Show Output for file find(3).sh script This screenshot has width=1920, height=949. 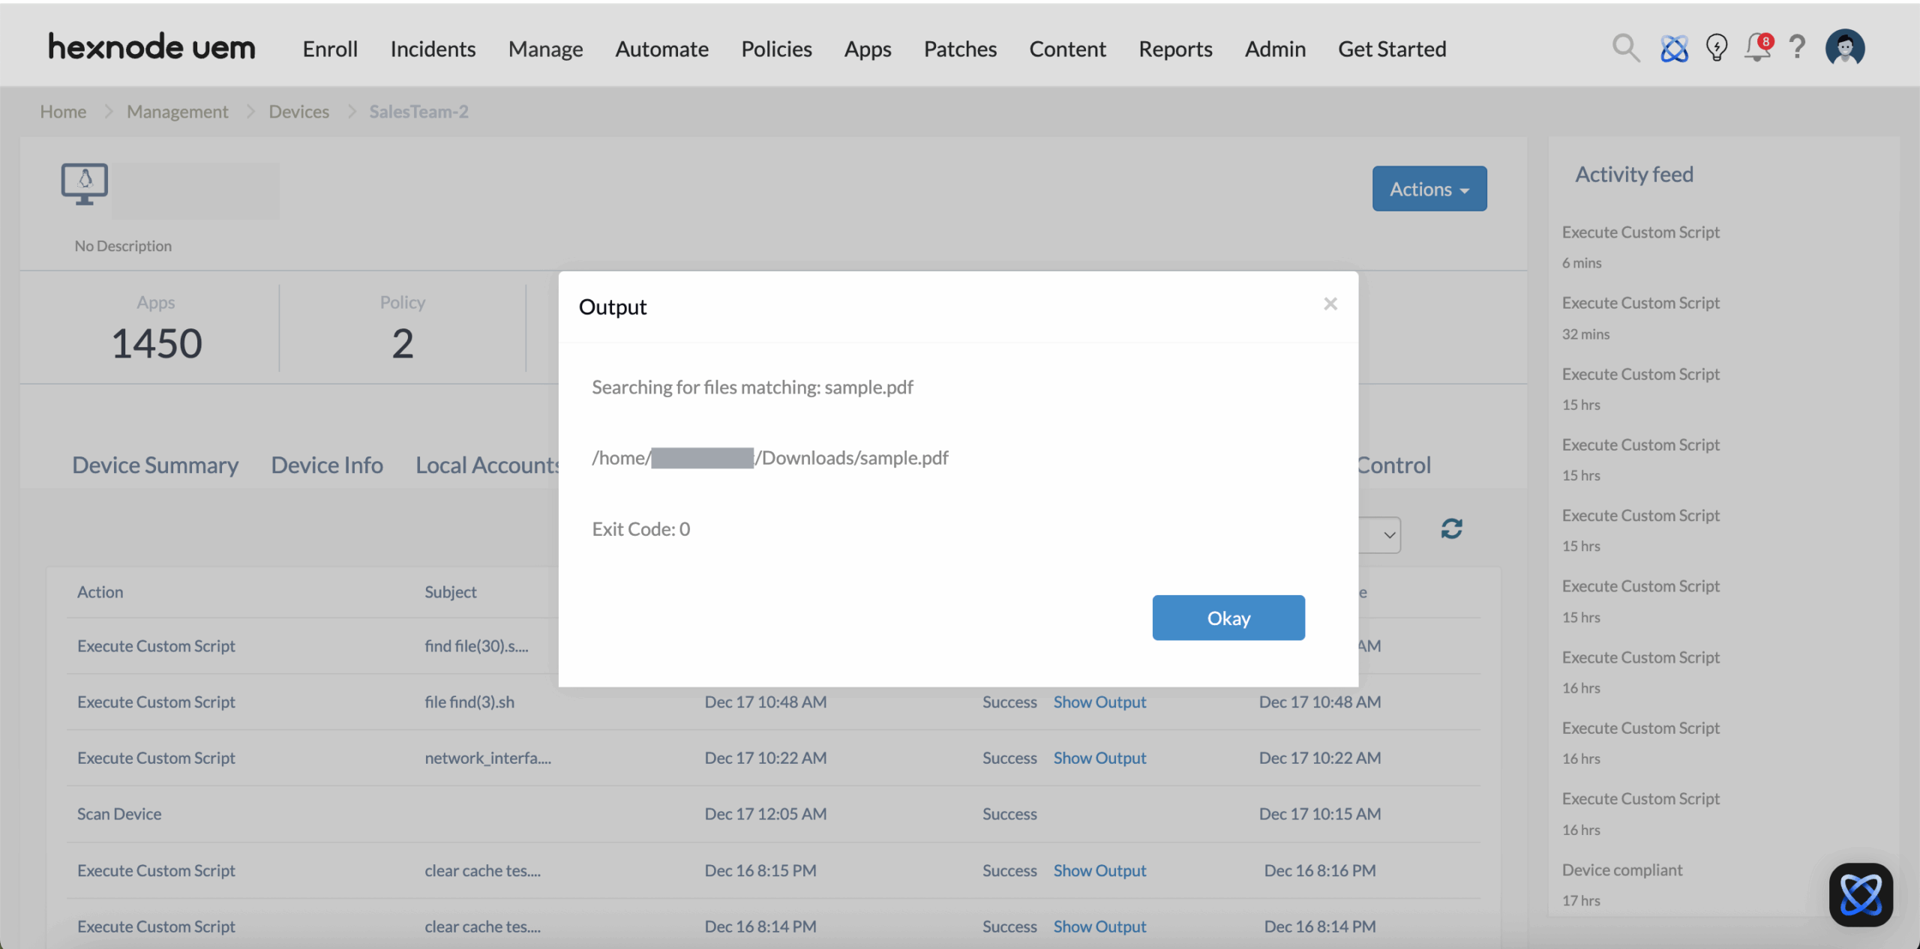click(x=1099, y=702)
